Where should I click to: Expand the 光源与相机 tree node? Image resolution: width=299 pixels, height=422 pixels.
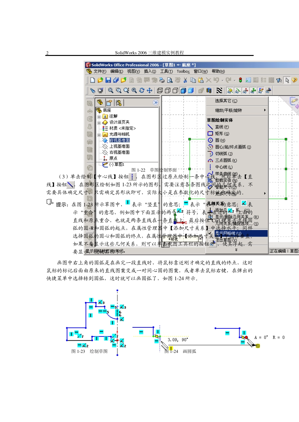tap(99, 134)
